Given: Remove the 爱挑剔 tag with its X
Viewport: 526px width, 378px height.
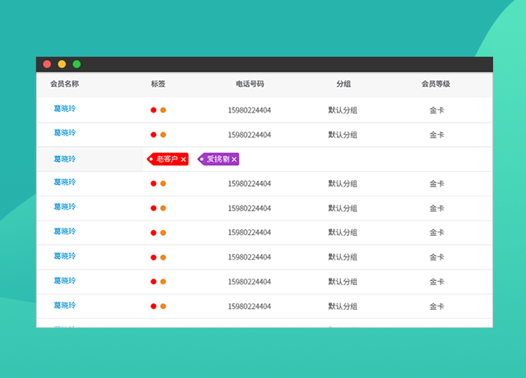Looking at the screenshot, I should point(234,159).
